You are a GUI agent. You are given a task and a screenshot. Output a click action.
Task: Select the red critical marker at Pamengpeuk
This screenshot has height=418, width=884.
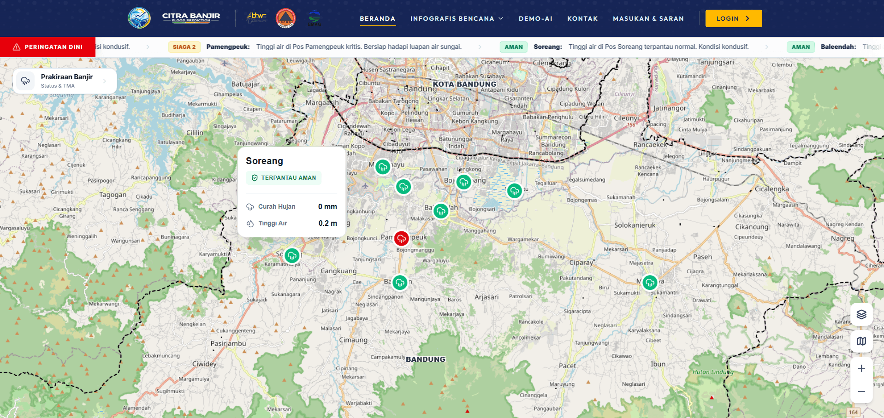tap(402, 238)
